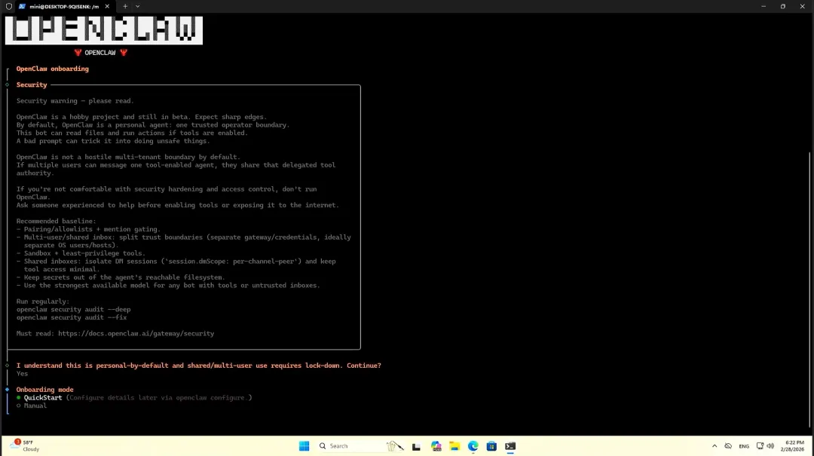Open the clock showing 6:22 PM

pyautogui.click(x=793, y=446)
